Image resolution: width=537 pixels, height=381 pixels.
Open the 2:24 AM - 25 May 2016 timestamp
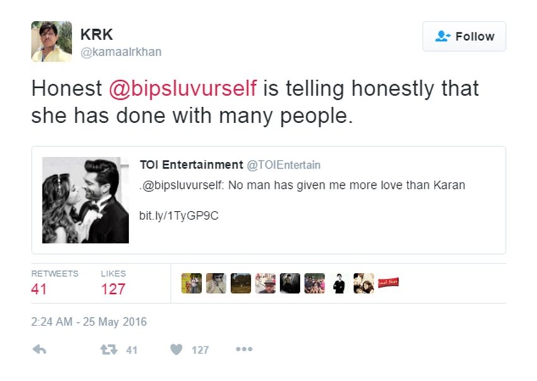coord(89,322)
